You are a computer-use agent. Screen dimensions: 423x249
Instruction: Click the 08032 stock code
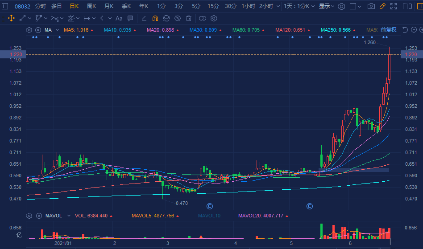(x=22, y=6)
